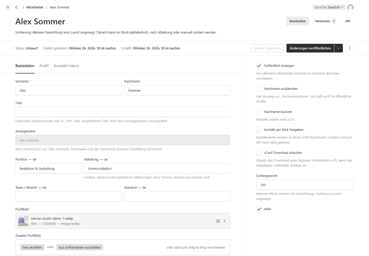Open the three-dot more actions menu

pyautogui.click(x=350, y=48)
